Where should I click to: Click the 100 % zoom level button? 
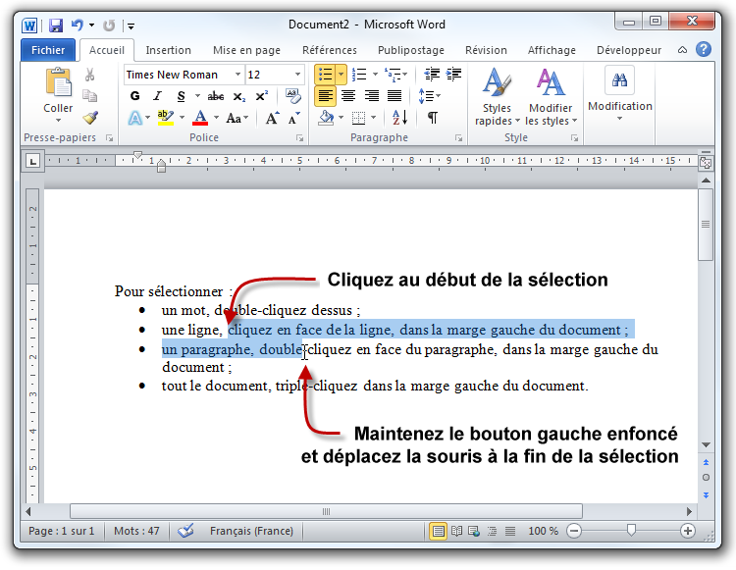[x=543, y=531]
